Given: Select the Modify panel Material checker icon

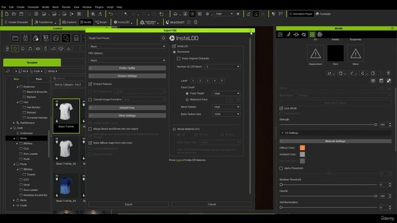Looking at the screenshot, I should coord(312,35).
